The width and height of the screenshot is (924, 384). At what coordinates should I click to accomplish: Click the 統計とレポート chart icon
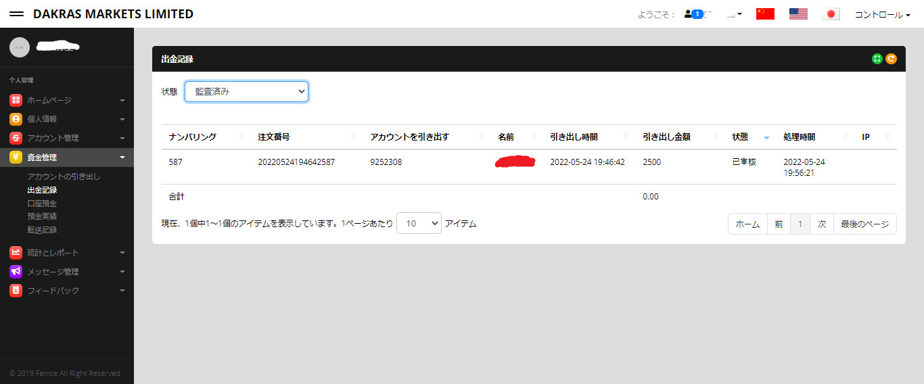tap(16, 253)
